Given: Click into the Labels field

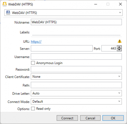Looking at the screenshot, I should pos(76,33).
